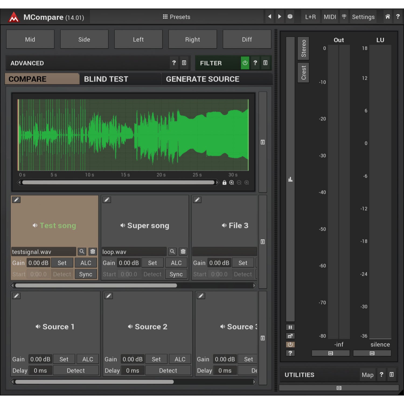Click the WAV/oversampling icon beside MIDI
404x404 pixels.
coord(344,17)
